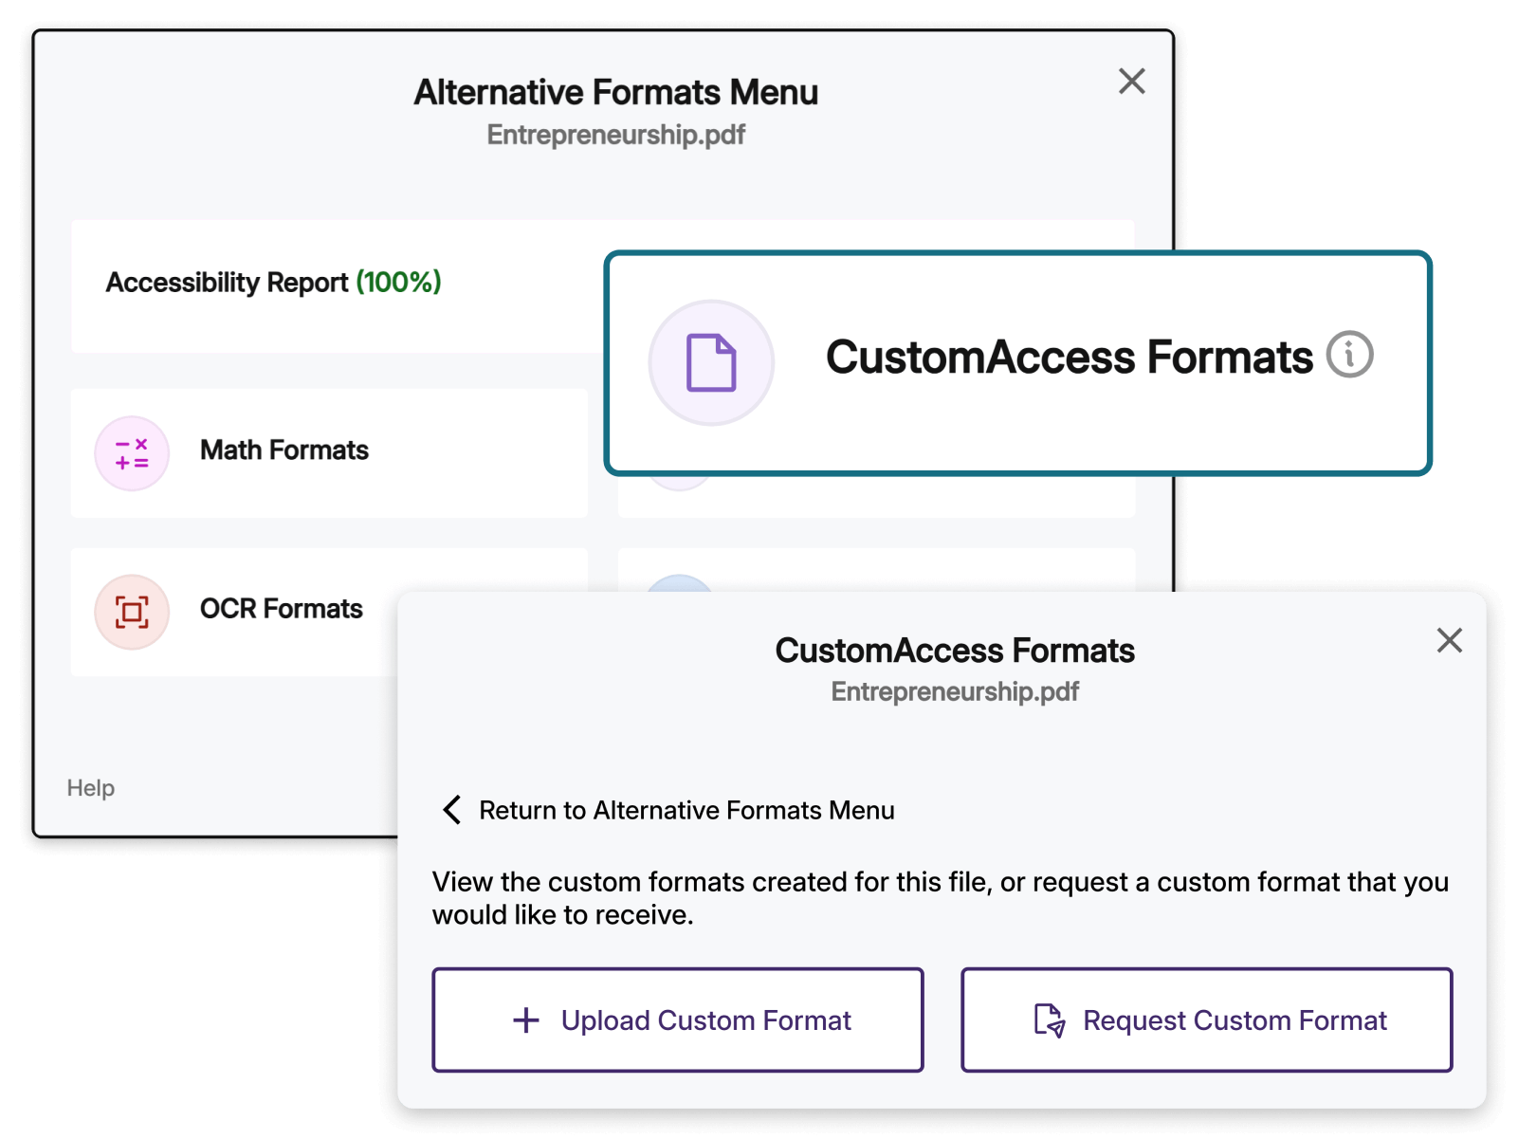This screenshot has height=1139, width=1518.
Task: Click the CustomAccess Formats document icon
Action: point(711,362)
